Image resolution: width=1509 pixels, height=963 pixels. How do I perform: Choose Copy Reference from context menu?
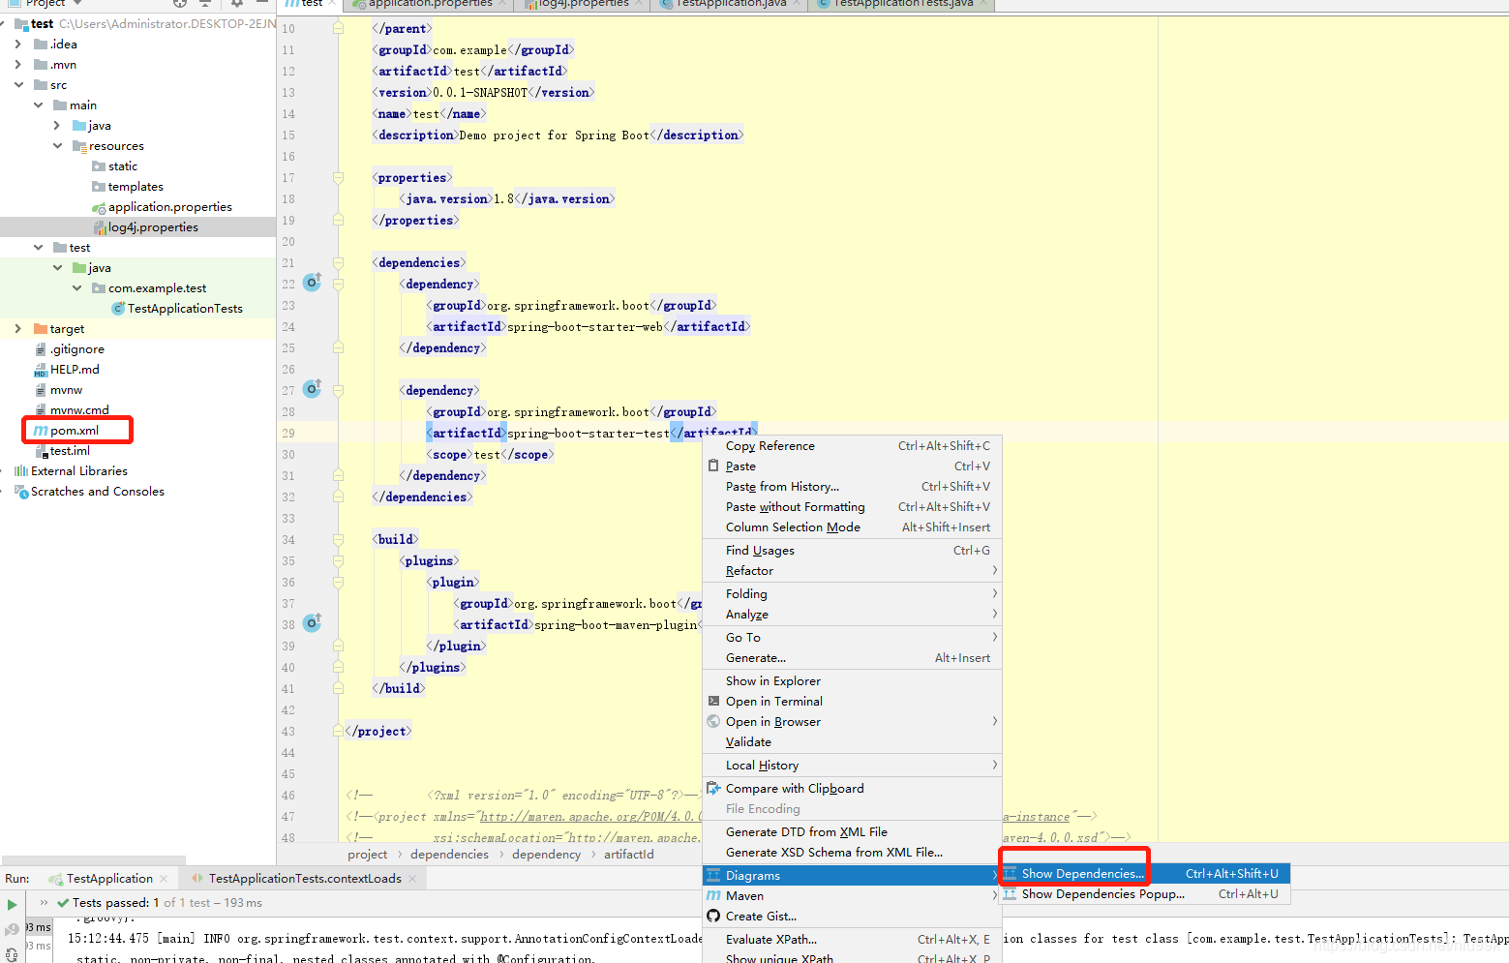click(x=852, y=446)
